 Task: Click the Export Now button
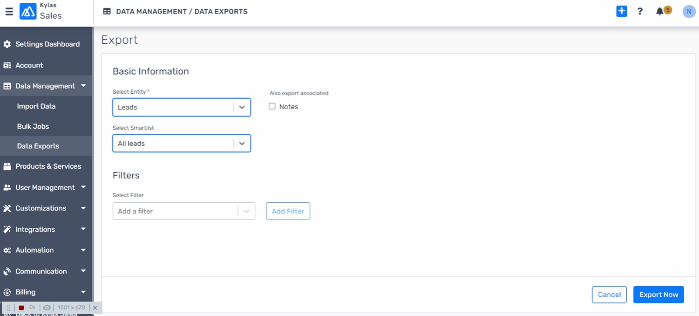(658, 295)
